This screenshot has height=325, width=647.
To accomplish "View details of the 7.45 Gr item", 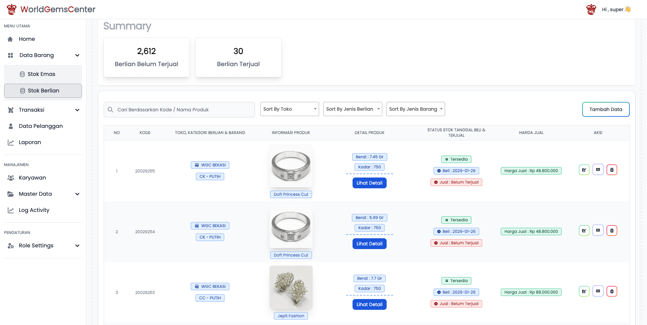I will point(369,183).
